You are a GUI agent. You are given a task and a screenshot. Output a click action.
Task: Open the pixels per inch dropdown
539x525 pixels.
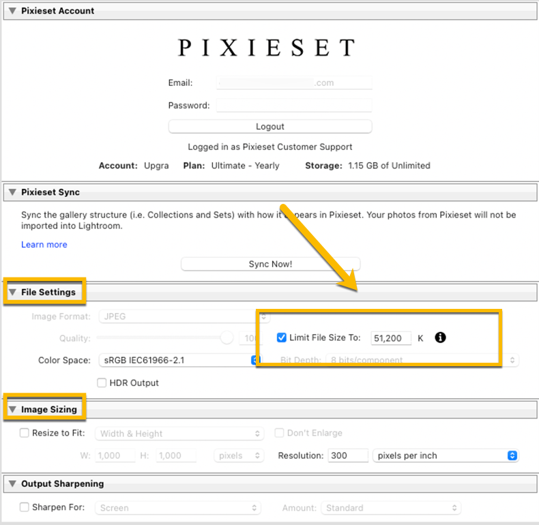(x=446, y=455)
